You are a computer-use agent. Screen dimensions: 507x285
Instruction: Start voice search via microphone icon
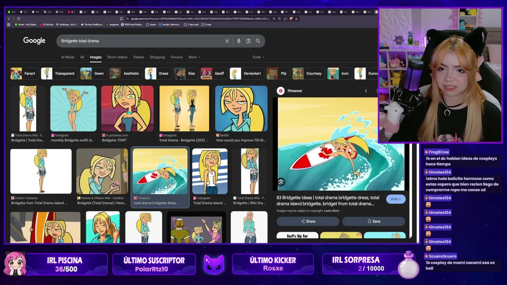[x=238, y=41]
